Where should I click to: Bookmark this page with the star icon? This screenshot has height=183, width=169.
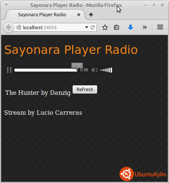105,27
